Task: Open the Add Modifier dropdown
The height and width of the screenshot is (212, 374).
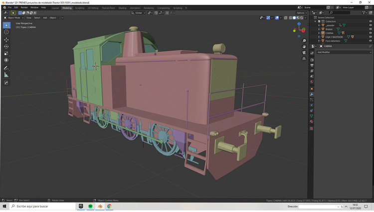Action: (x=344, y=52)
